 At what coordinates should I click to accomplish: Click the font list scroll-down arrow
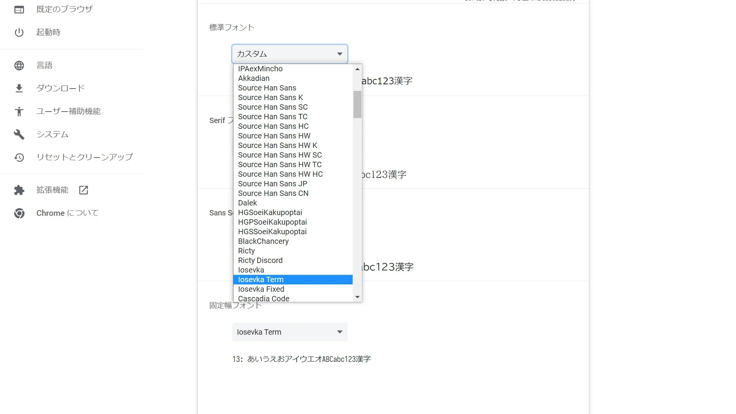point(357,297)
